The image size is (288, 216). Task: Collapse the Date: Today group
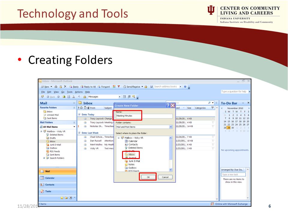pos(79,114)
